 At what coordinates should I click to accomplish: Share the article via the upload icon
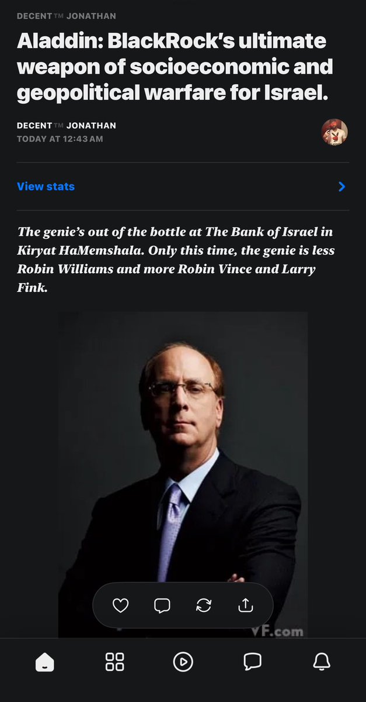[x=245, y=605]
